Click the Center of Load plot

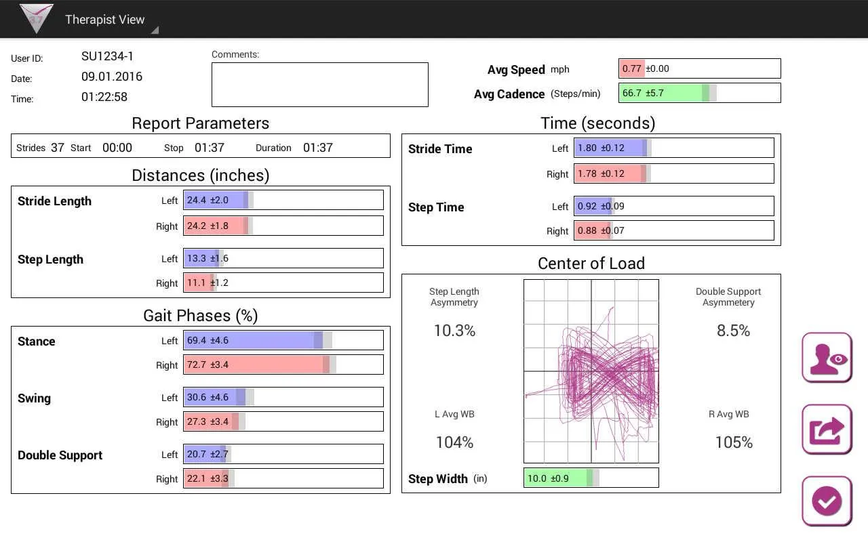(591, 371)
